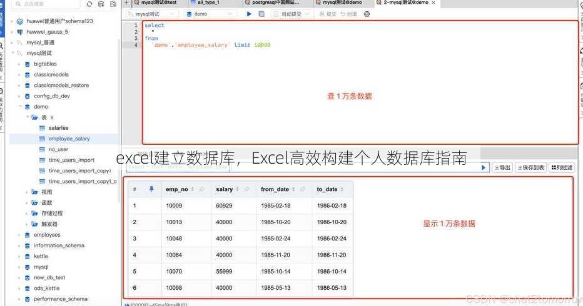Image resolution: width=583 pixels, height=306 pixels.
Task: Select the information_schema database
Action: (x=59, y=245)
